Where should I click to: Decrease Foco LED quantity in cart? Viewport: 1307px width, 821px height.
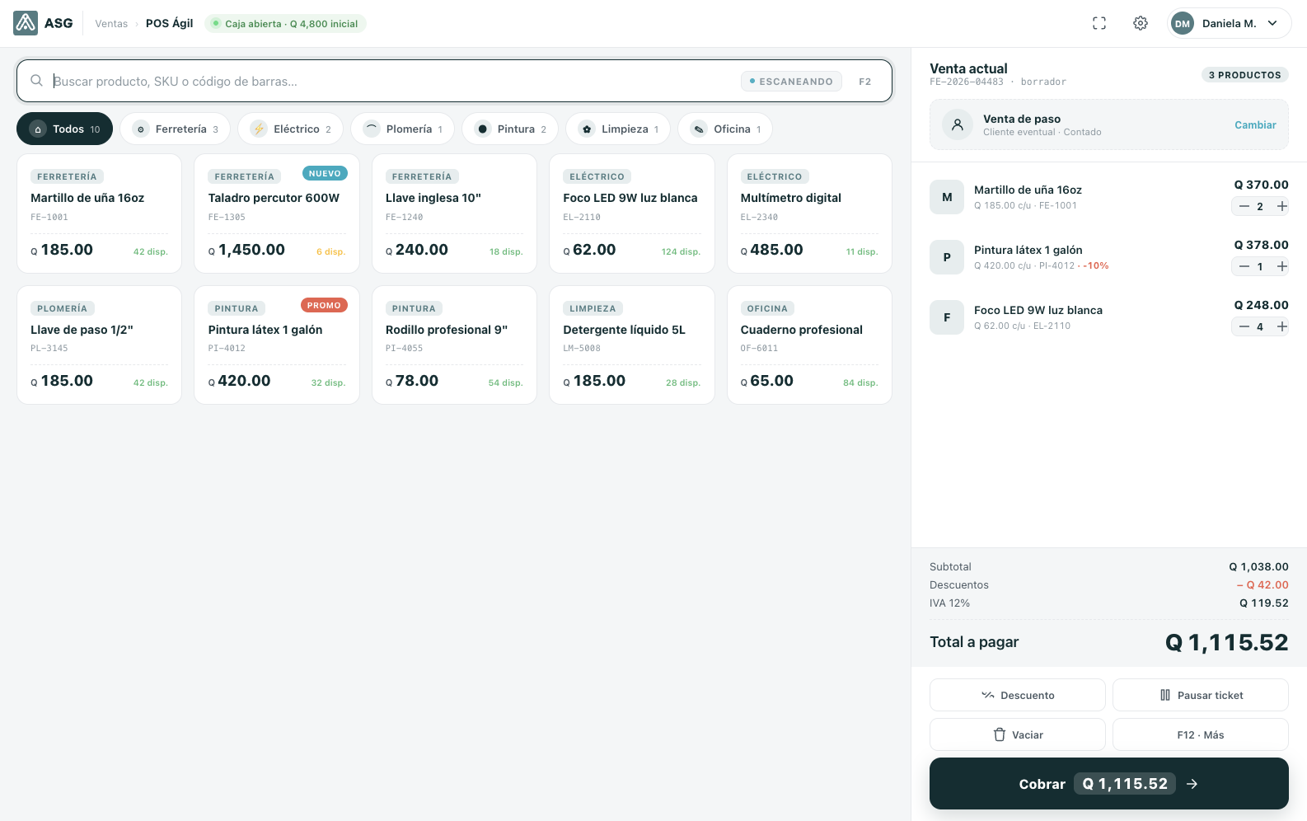[x=1244, y=326]
